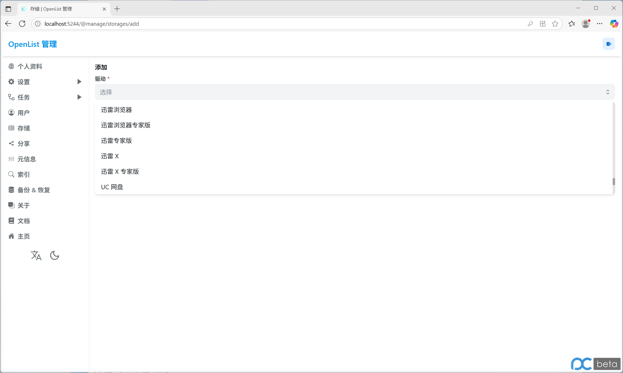Click the OpenList 管理 title link
Viewport: 623px width, 373px height.
33,44
